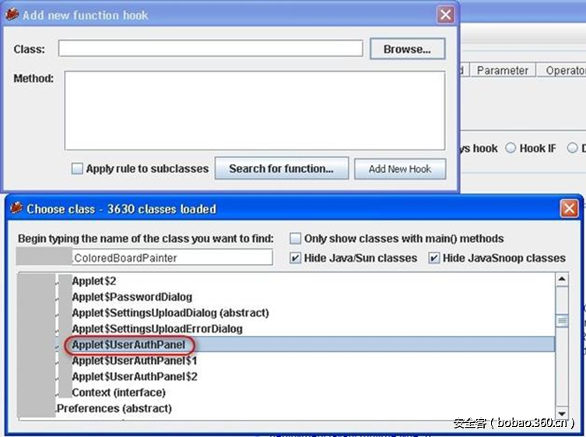Click the Add New Hook button
The image size is (586, 437).
(400, 168)
